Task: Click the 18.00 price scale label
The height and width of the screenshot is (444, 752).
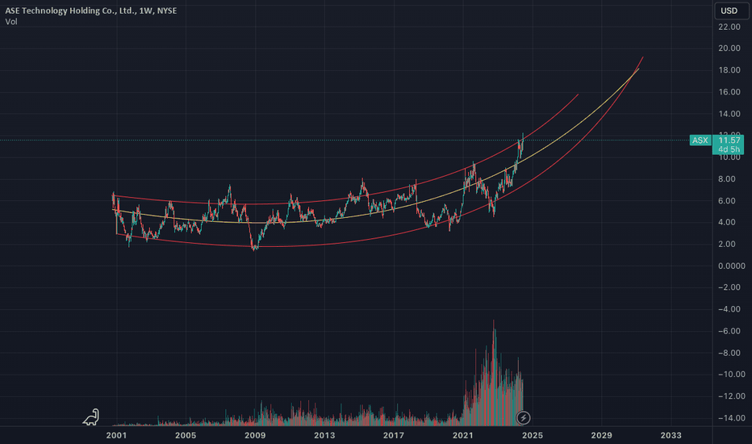Action: click(729, 70)
